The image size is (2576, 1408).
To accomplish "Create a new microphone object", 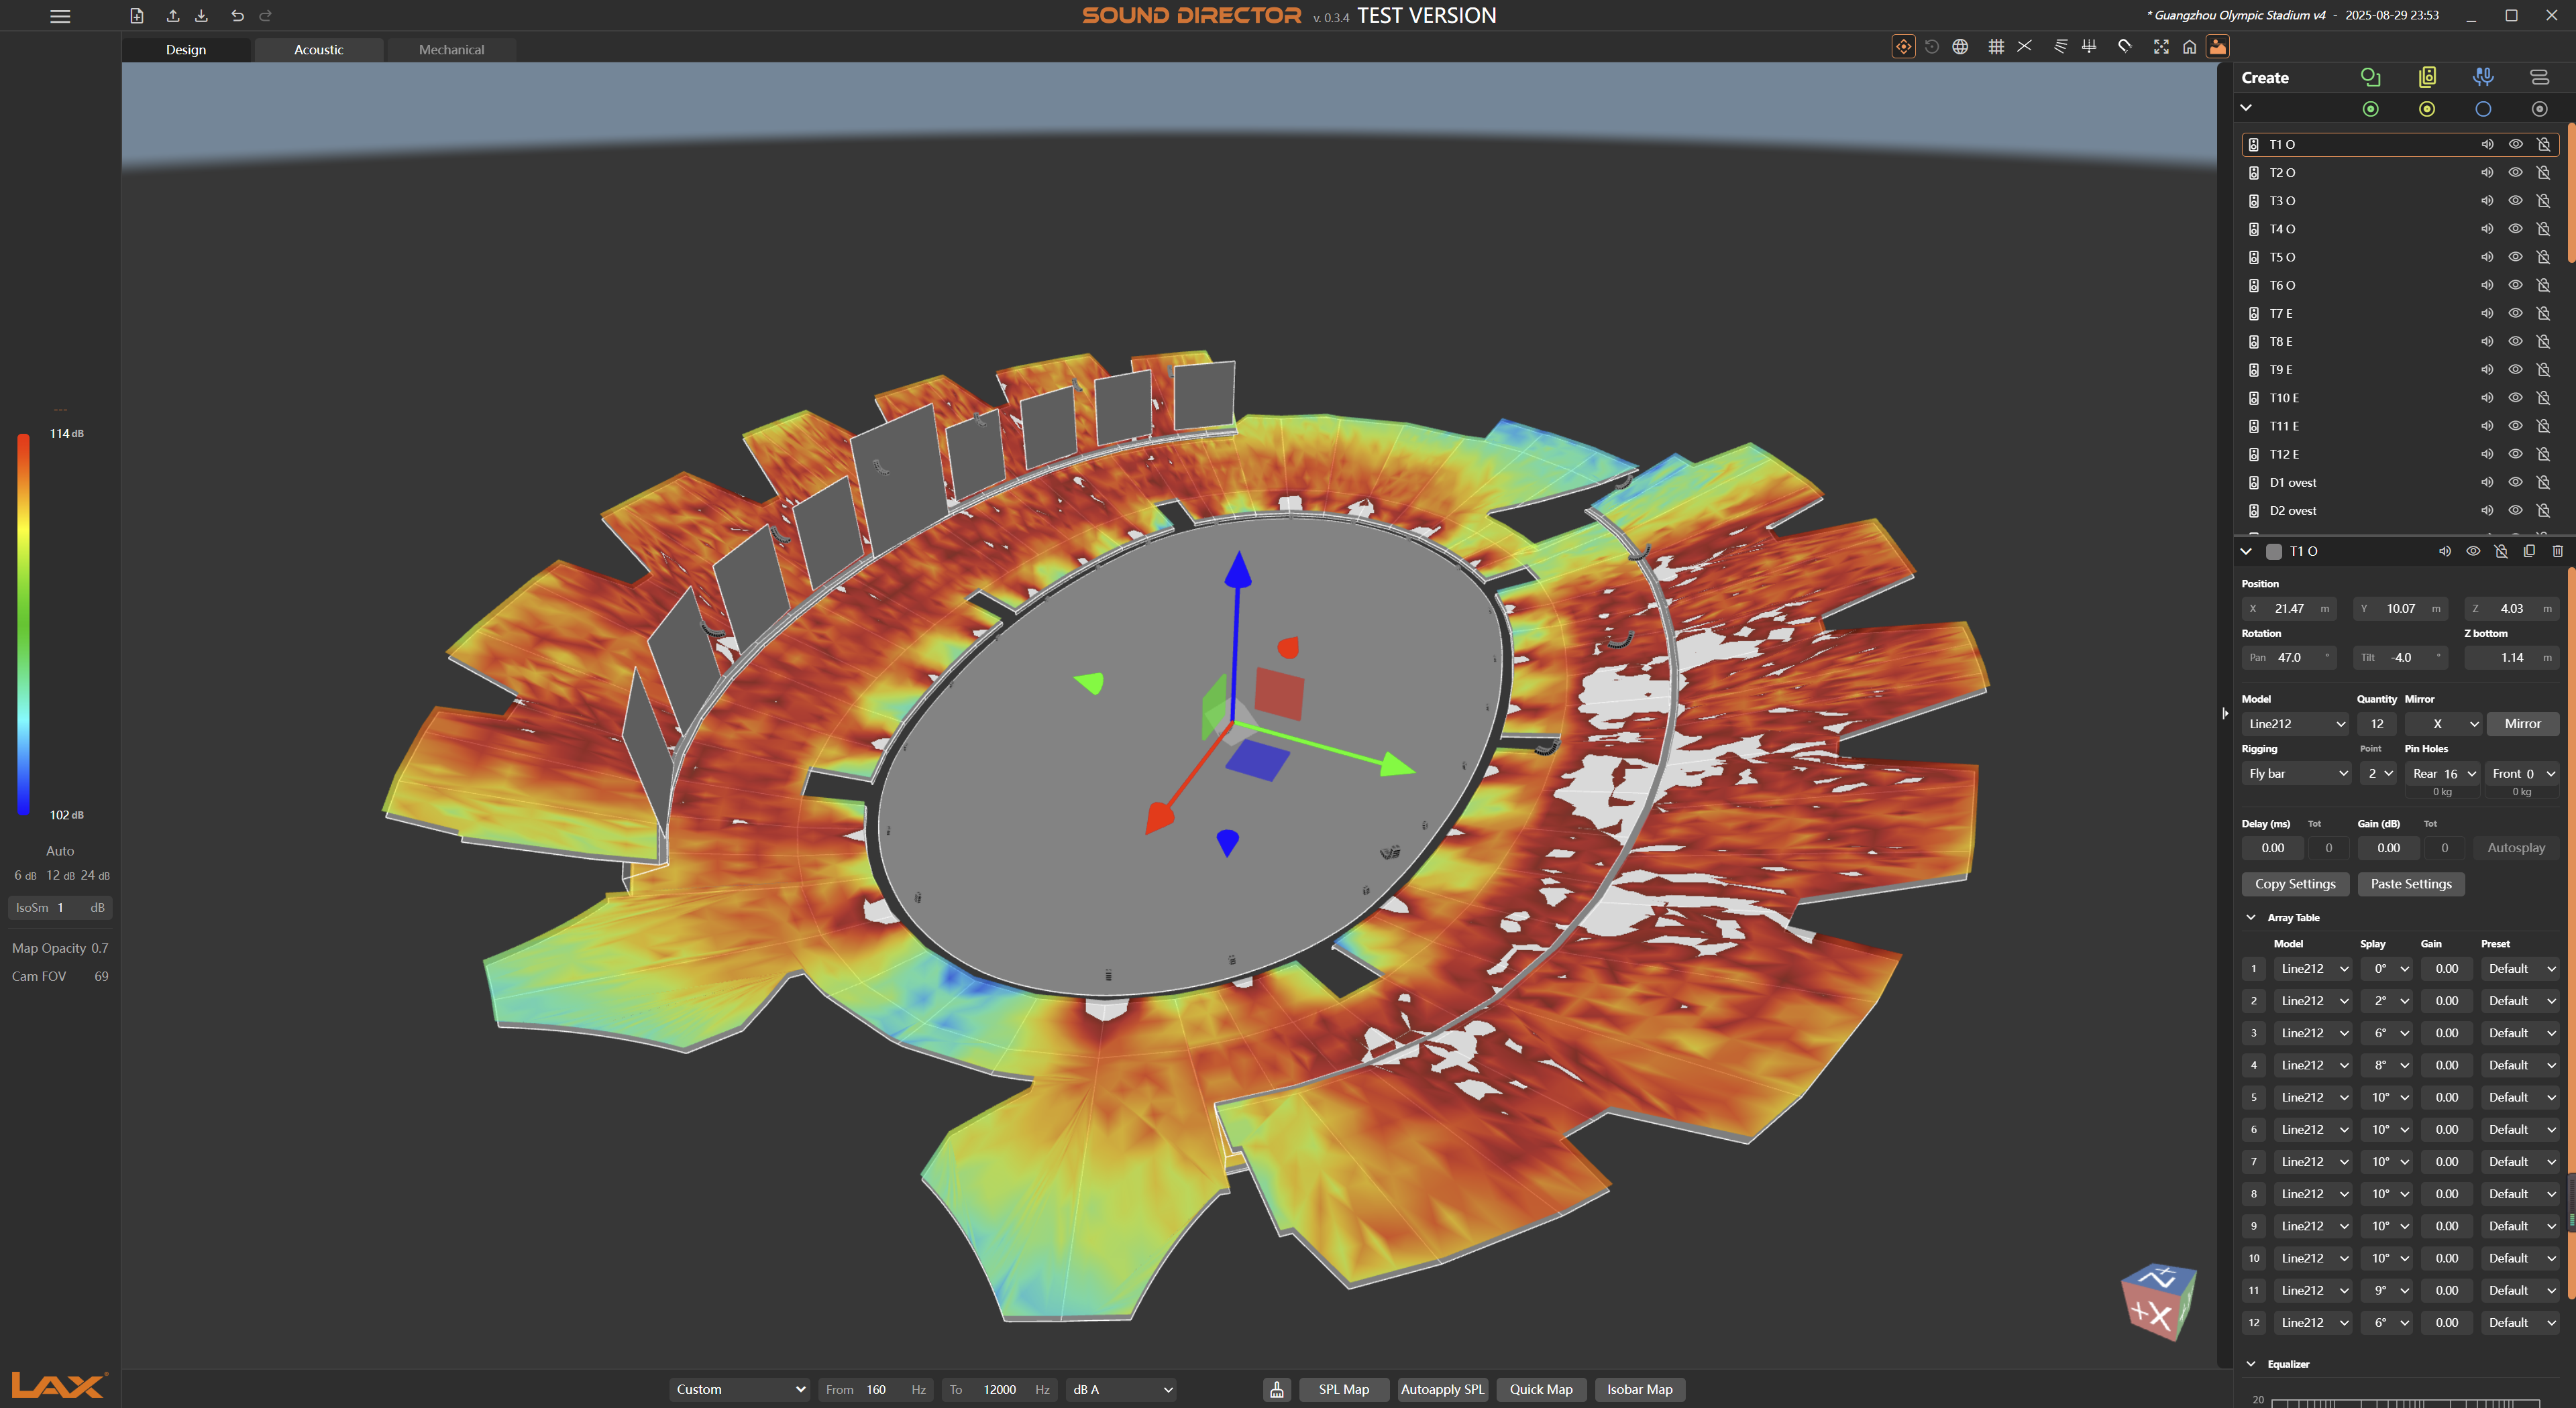I will [2482, 77].
